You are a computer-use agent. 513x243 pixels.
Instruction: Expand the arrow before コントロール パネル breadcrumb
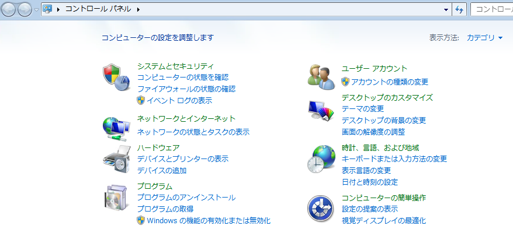pyautogui.click(x=58, y=10)
